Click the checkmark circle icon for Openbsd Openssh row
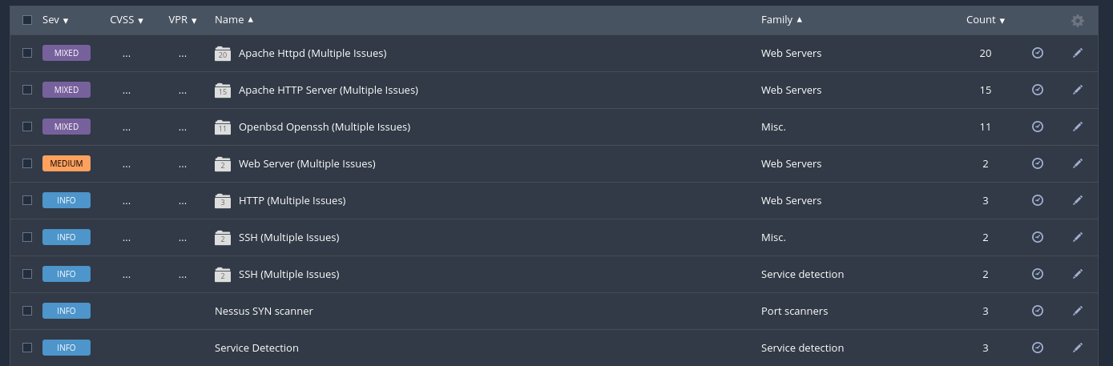This screenshot has width=1113, height=366. click(1038, 127)
